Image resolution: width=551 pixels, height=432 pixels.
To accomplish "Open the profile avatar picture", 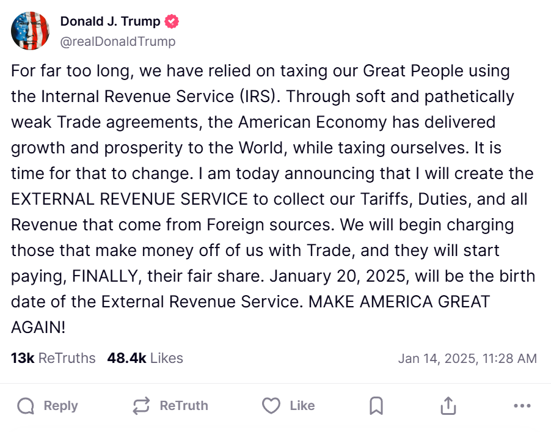I will [x=30, y=31].
